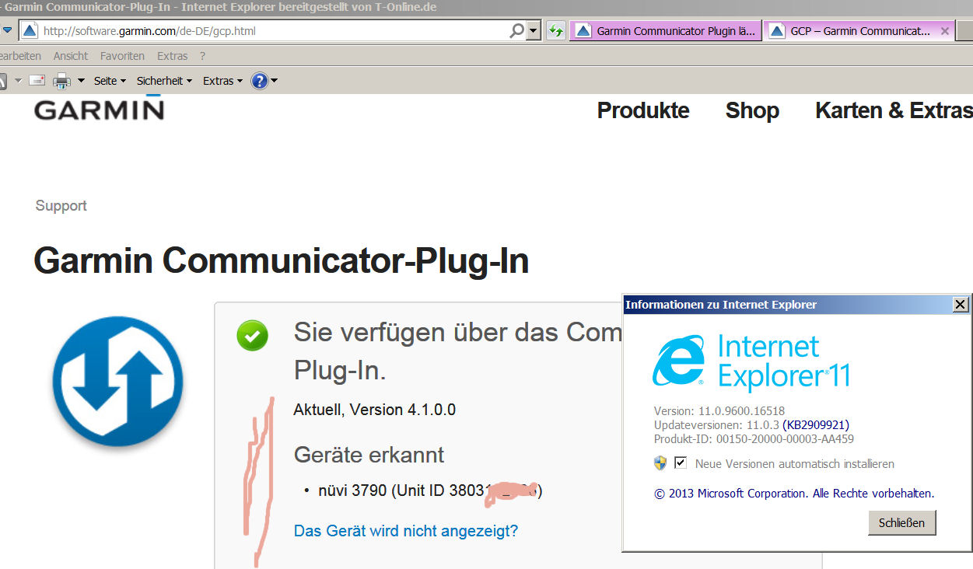Click the green checkmark status icon

252,336
